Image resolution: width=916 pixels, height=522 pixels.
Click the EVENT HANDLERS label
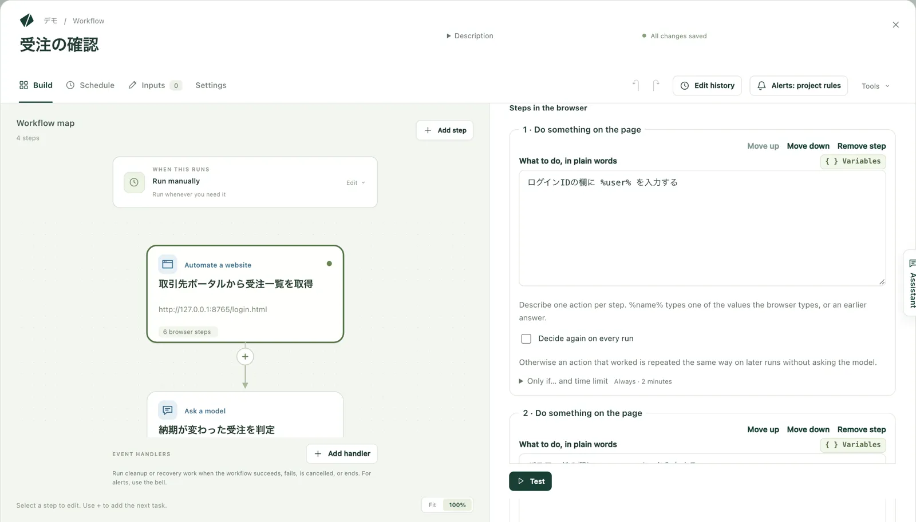click(141, 454)
